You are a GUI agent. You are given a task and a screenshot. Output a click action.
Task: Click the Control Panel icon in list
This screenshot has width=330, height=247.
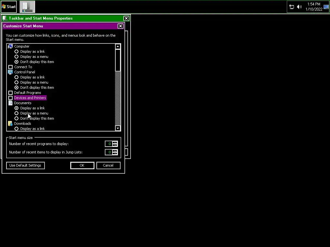pos(10,72)
